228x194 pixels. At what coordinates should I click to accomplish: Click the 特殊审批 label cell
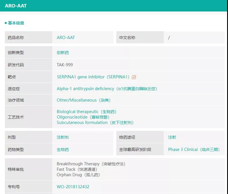tap(29, 169)
